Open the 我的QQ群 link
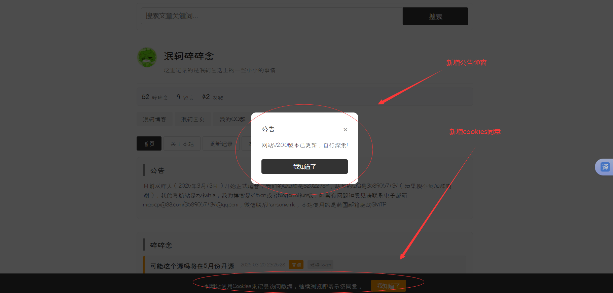 232,119
